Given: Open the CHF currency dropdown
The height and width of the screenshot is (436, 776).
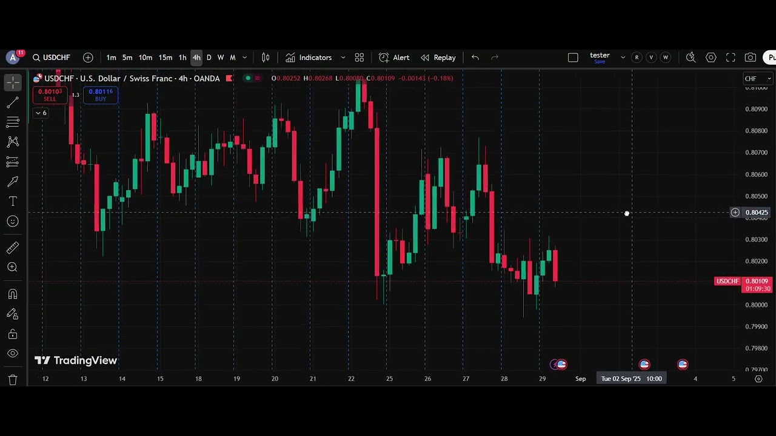Looking at the screenshot, I should click(x=757, y=79).
